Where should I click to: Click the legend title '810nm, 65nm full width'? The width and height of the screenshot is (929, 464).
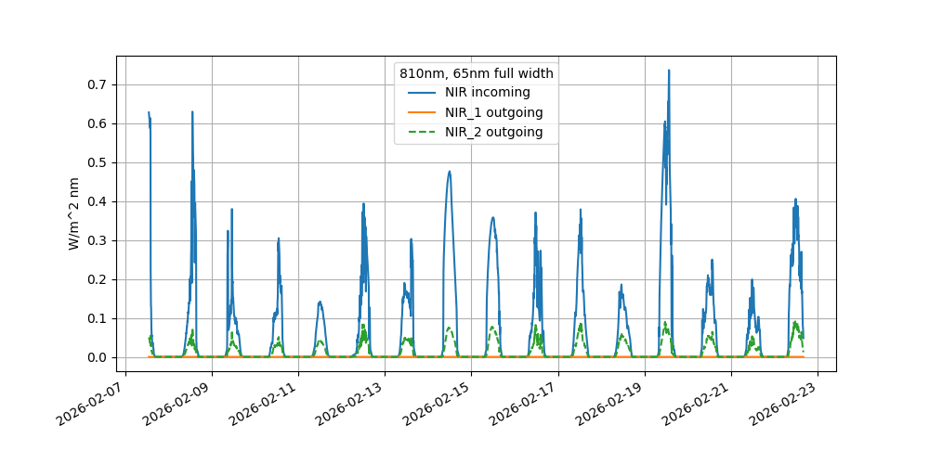477,72
